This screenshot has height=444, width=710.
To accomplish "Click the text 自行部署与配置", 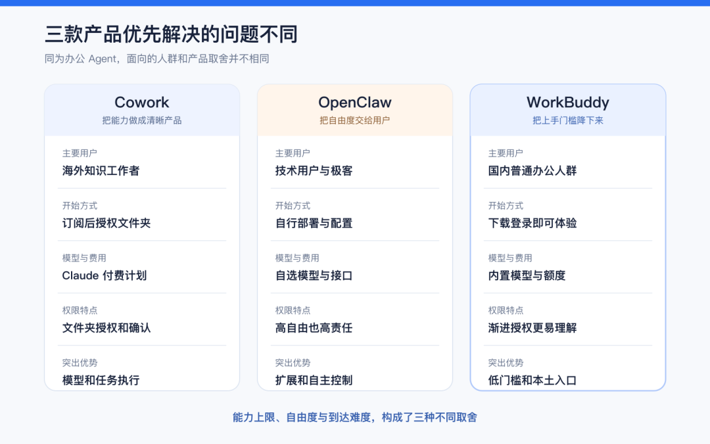I will [x=314, y=224].
